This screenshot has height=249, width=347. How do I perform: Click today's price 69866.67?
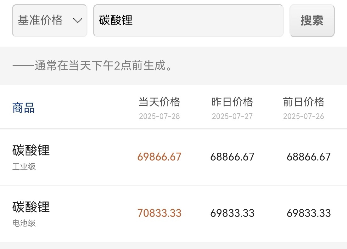pyautogui.click(x=159, y=157)
